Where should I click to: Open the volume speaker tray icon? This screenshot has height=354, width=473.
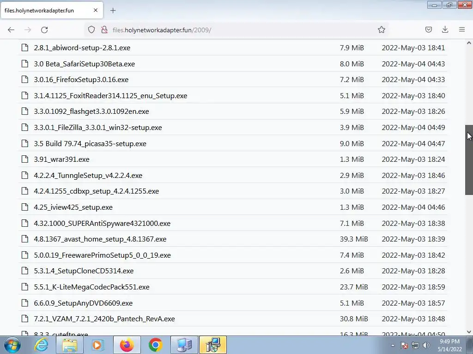[x=426, y=345]
